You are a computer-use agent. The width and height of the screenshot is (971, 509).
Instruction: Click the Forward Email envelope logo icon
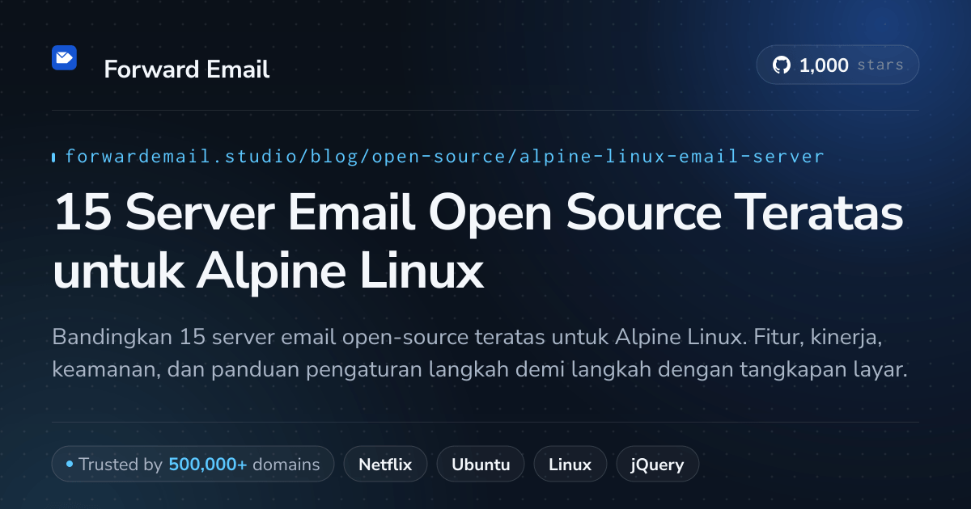click(x=64, y=57)
